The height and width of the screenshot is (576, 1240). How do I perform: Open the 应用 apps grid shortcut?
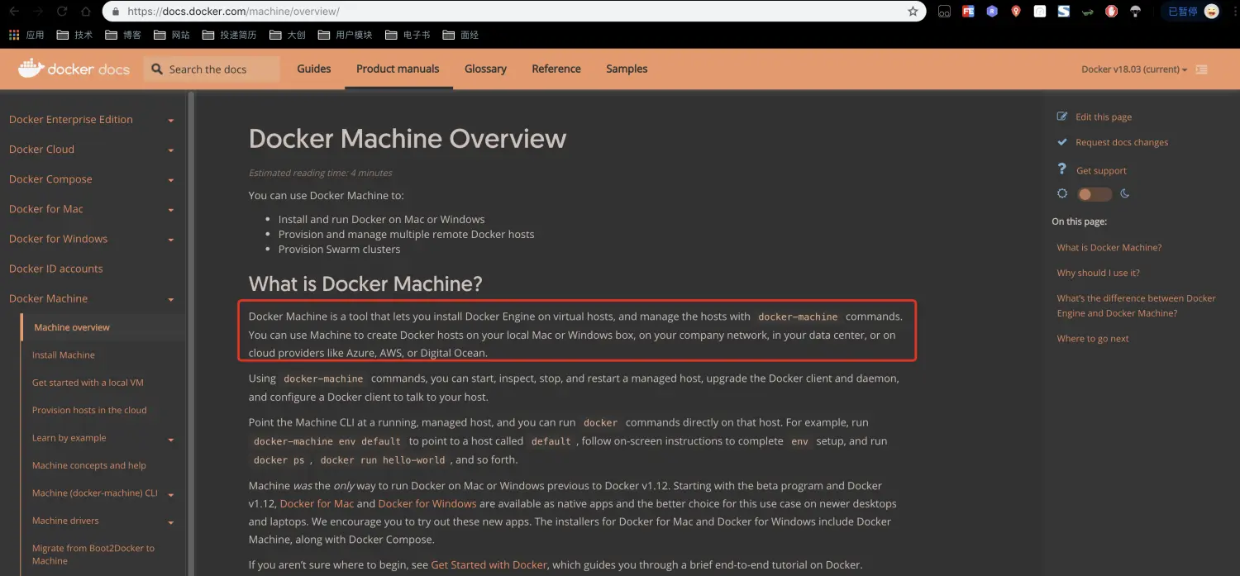point(26,35)
